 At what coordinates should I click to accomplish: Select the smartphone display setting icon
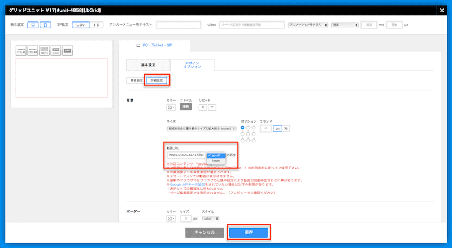[x=46, y=25]
